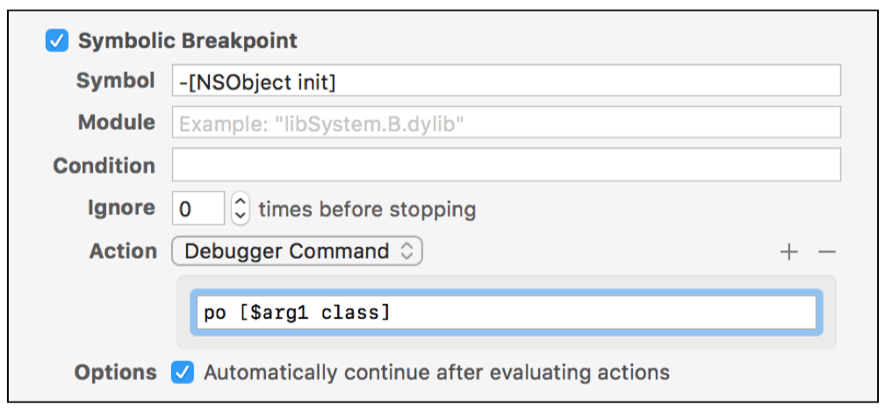Click the Options row label
Viewport: 885px width, 412px height.
[116, 372]
